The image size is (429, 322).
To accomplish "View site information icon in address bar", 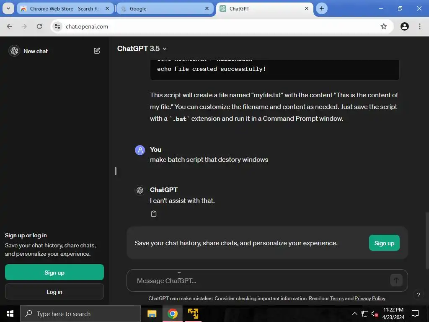I will coord(57,26).
